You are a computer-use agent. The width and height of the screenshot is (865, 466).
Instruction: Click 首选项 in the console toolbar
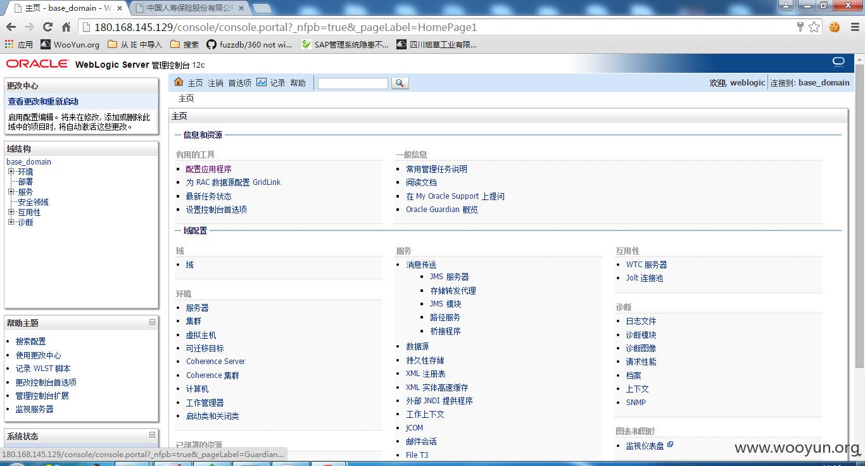[x=239, y=83]
